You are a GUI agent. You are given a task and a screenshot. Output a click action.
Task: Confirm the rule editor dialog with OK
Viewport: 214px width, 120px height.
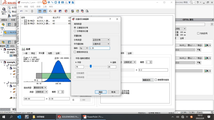coord(101,92)
